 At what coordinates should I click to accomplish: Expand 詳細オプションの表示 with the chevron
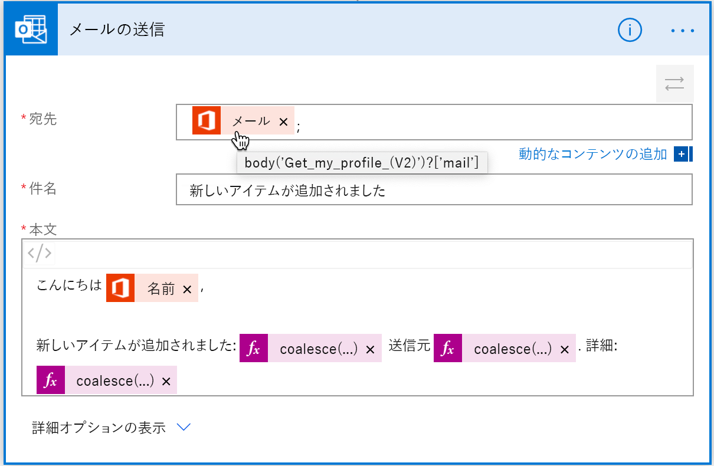click(184, 426)
